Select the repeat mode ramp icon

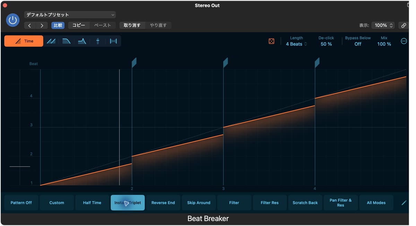pos(51,41)
